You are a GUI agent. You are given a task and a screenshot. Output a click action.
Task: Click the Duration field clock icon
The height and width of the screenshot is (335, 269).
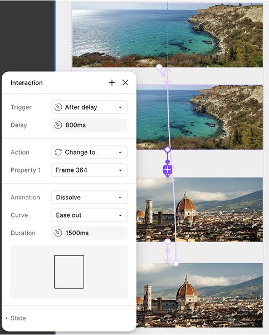(x=58, y=233)
